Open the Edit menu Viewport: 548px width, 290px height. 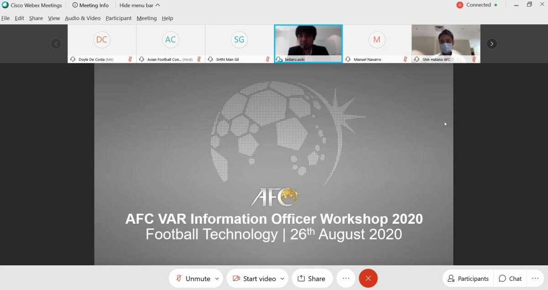[19, 18]
